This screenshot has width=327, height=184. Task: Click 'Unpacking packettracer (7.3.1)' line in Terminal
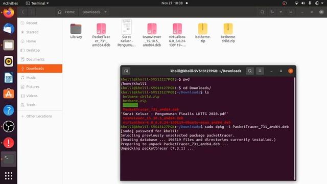(x=157, y=149)
